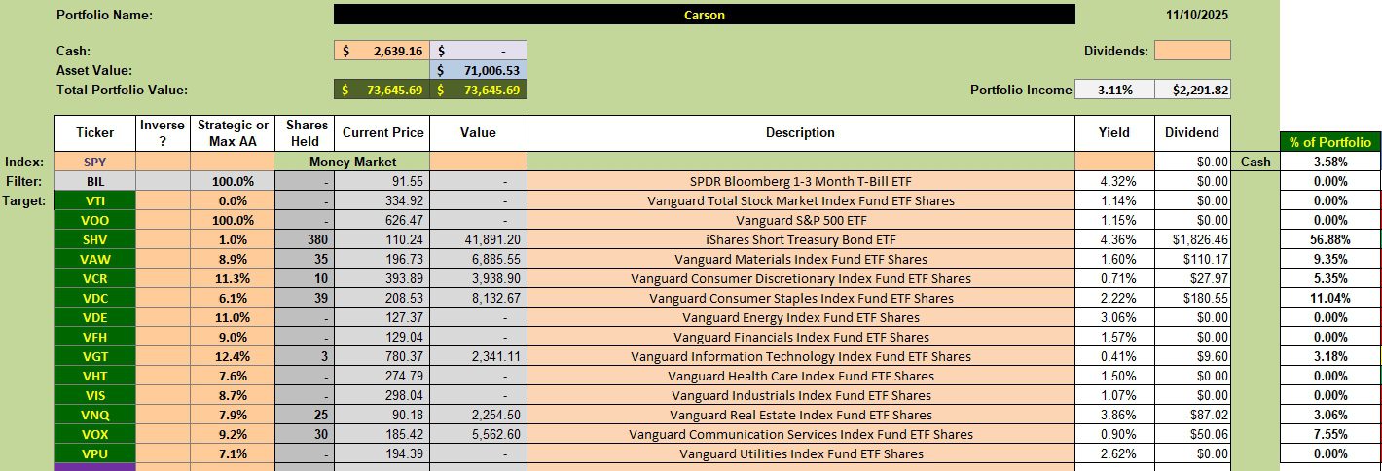Click VCR dividend $27.97 cell
The image size is (1382, 471).
point(1192,278)
